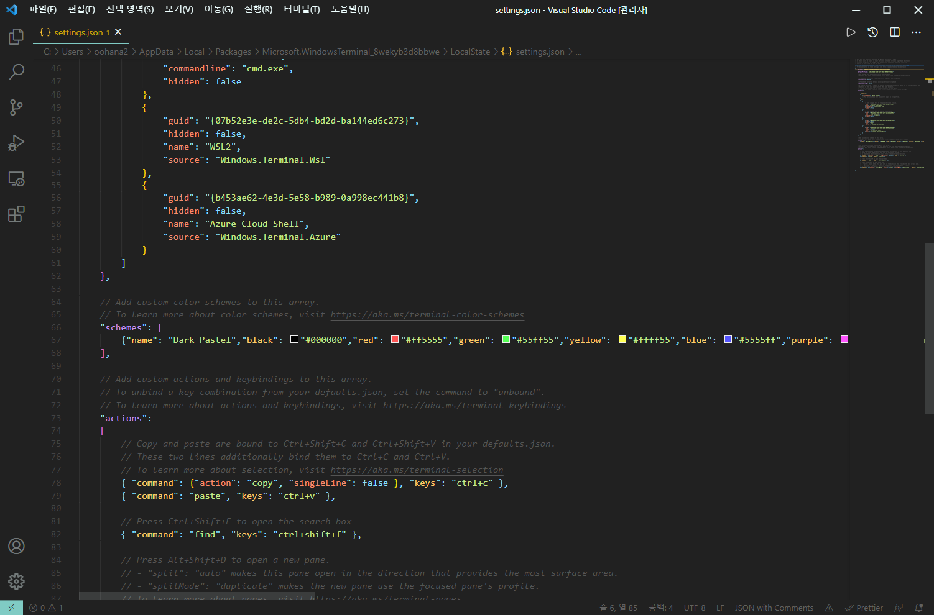Click the Prettier status item

[864, 608]
